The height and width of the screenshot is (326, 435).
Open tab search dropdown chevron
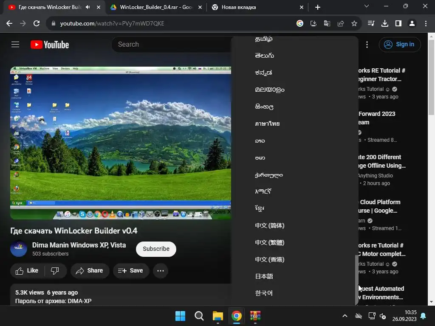click(x=367, y=6)
